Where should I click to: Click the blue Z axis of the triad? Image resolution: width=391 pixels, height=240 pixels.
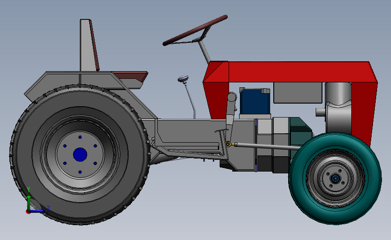tap(37, 211)
